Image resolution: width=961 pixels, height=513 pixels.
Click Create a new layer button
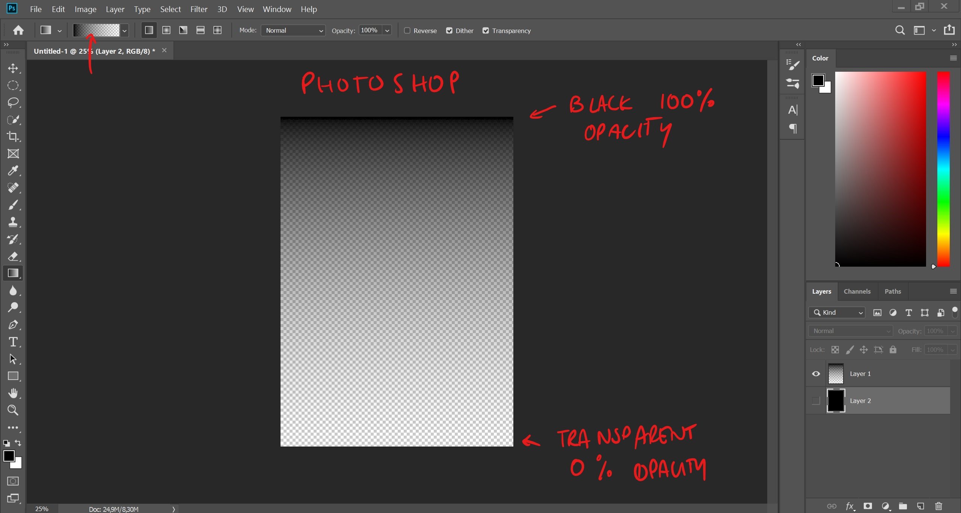point(920,506)
